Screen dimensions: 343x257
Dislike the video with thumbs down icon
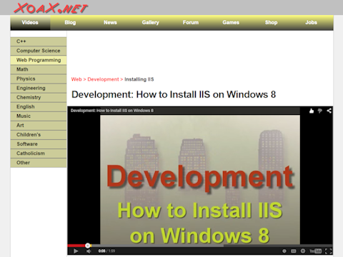(320, 111)
